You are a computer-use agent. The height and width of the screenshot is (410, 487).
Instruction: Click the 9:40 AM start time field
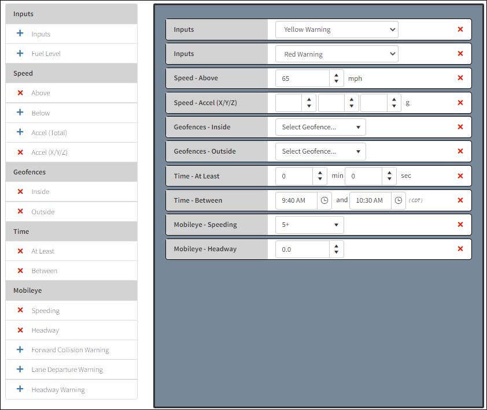point(296,200)
